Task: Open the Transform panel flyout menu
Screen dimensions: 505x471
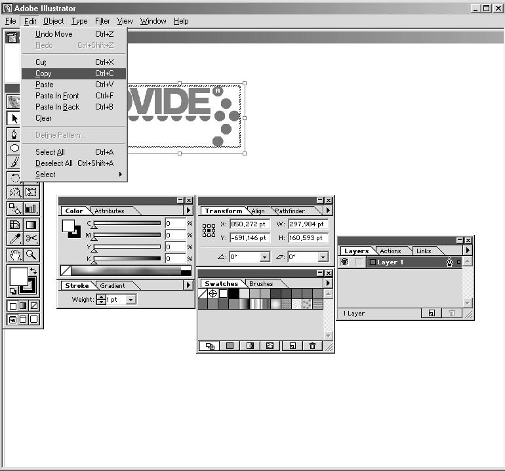Action: tap(328, 211)
